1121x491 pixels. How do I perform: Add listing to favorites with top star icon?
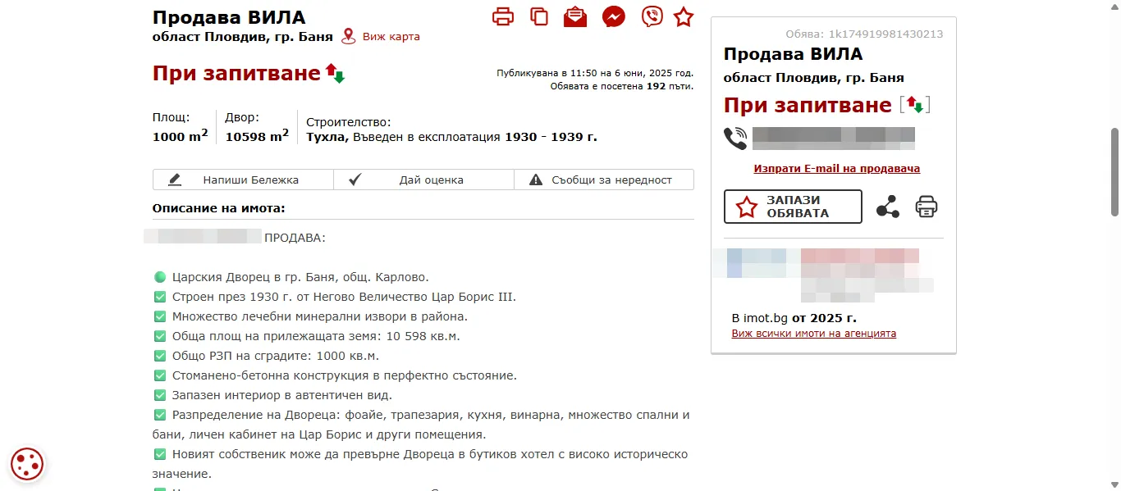click(x=684, y=16)
